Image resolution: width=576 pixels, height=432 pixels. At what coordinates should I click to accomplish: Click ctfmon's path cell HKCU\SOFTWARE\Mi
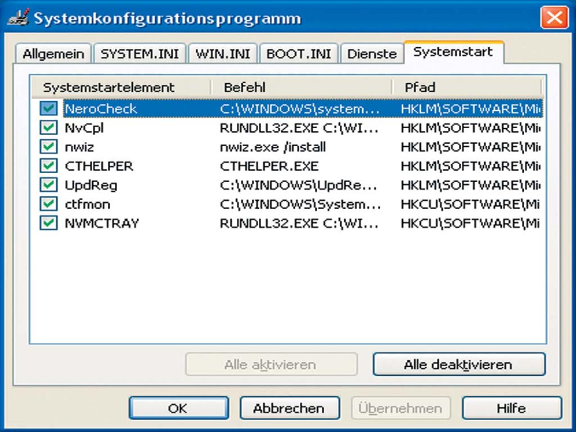[x=470, y=204]
